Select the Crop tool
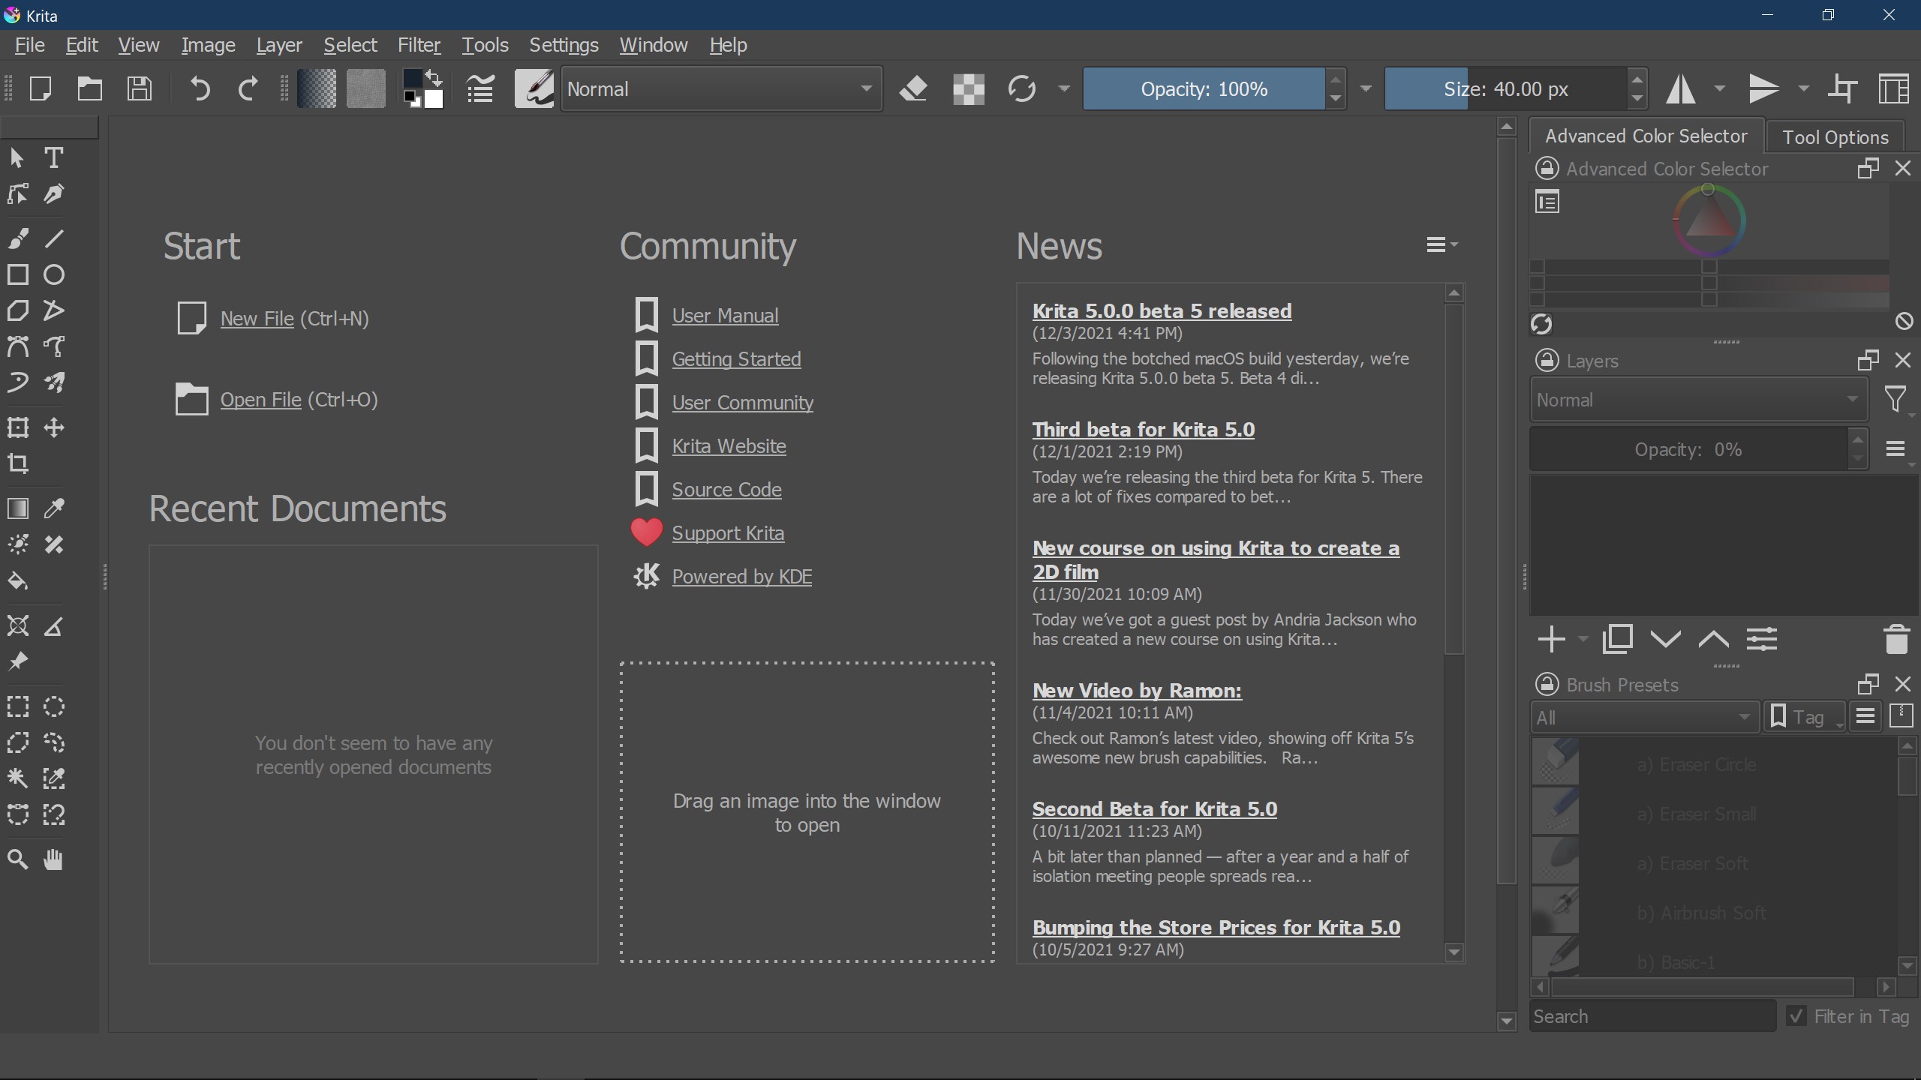The width and height of the screenshot is (1921, 1080). tap(18, 464)
